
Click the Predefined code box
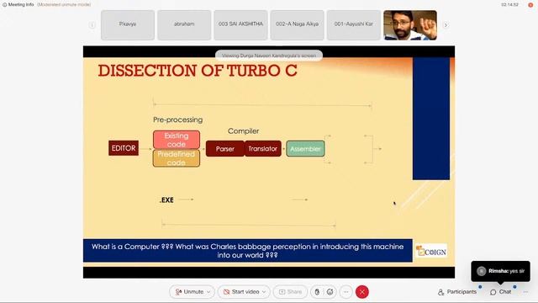(177, 158)
